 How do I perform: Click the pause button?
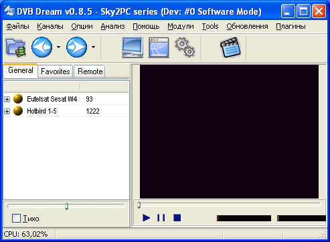click(x=161, y=218)
